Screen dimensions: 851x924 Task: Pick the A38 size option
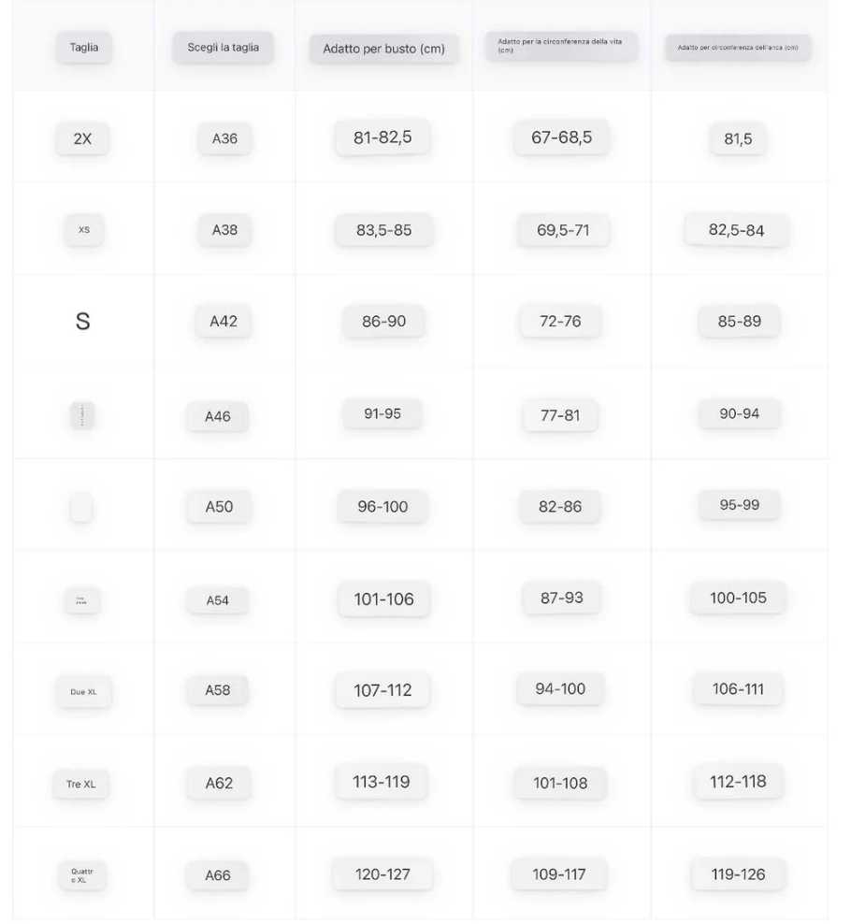click(x=224, y=229)
